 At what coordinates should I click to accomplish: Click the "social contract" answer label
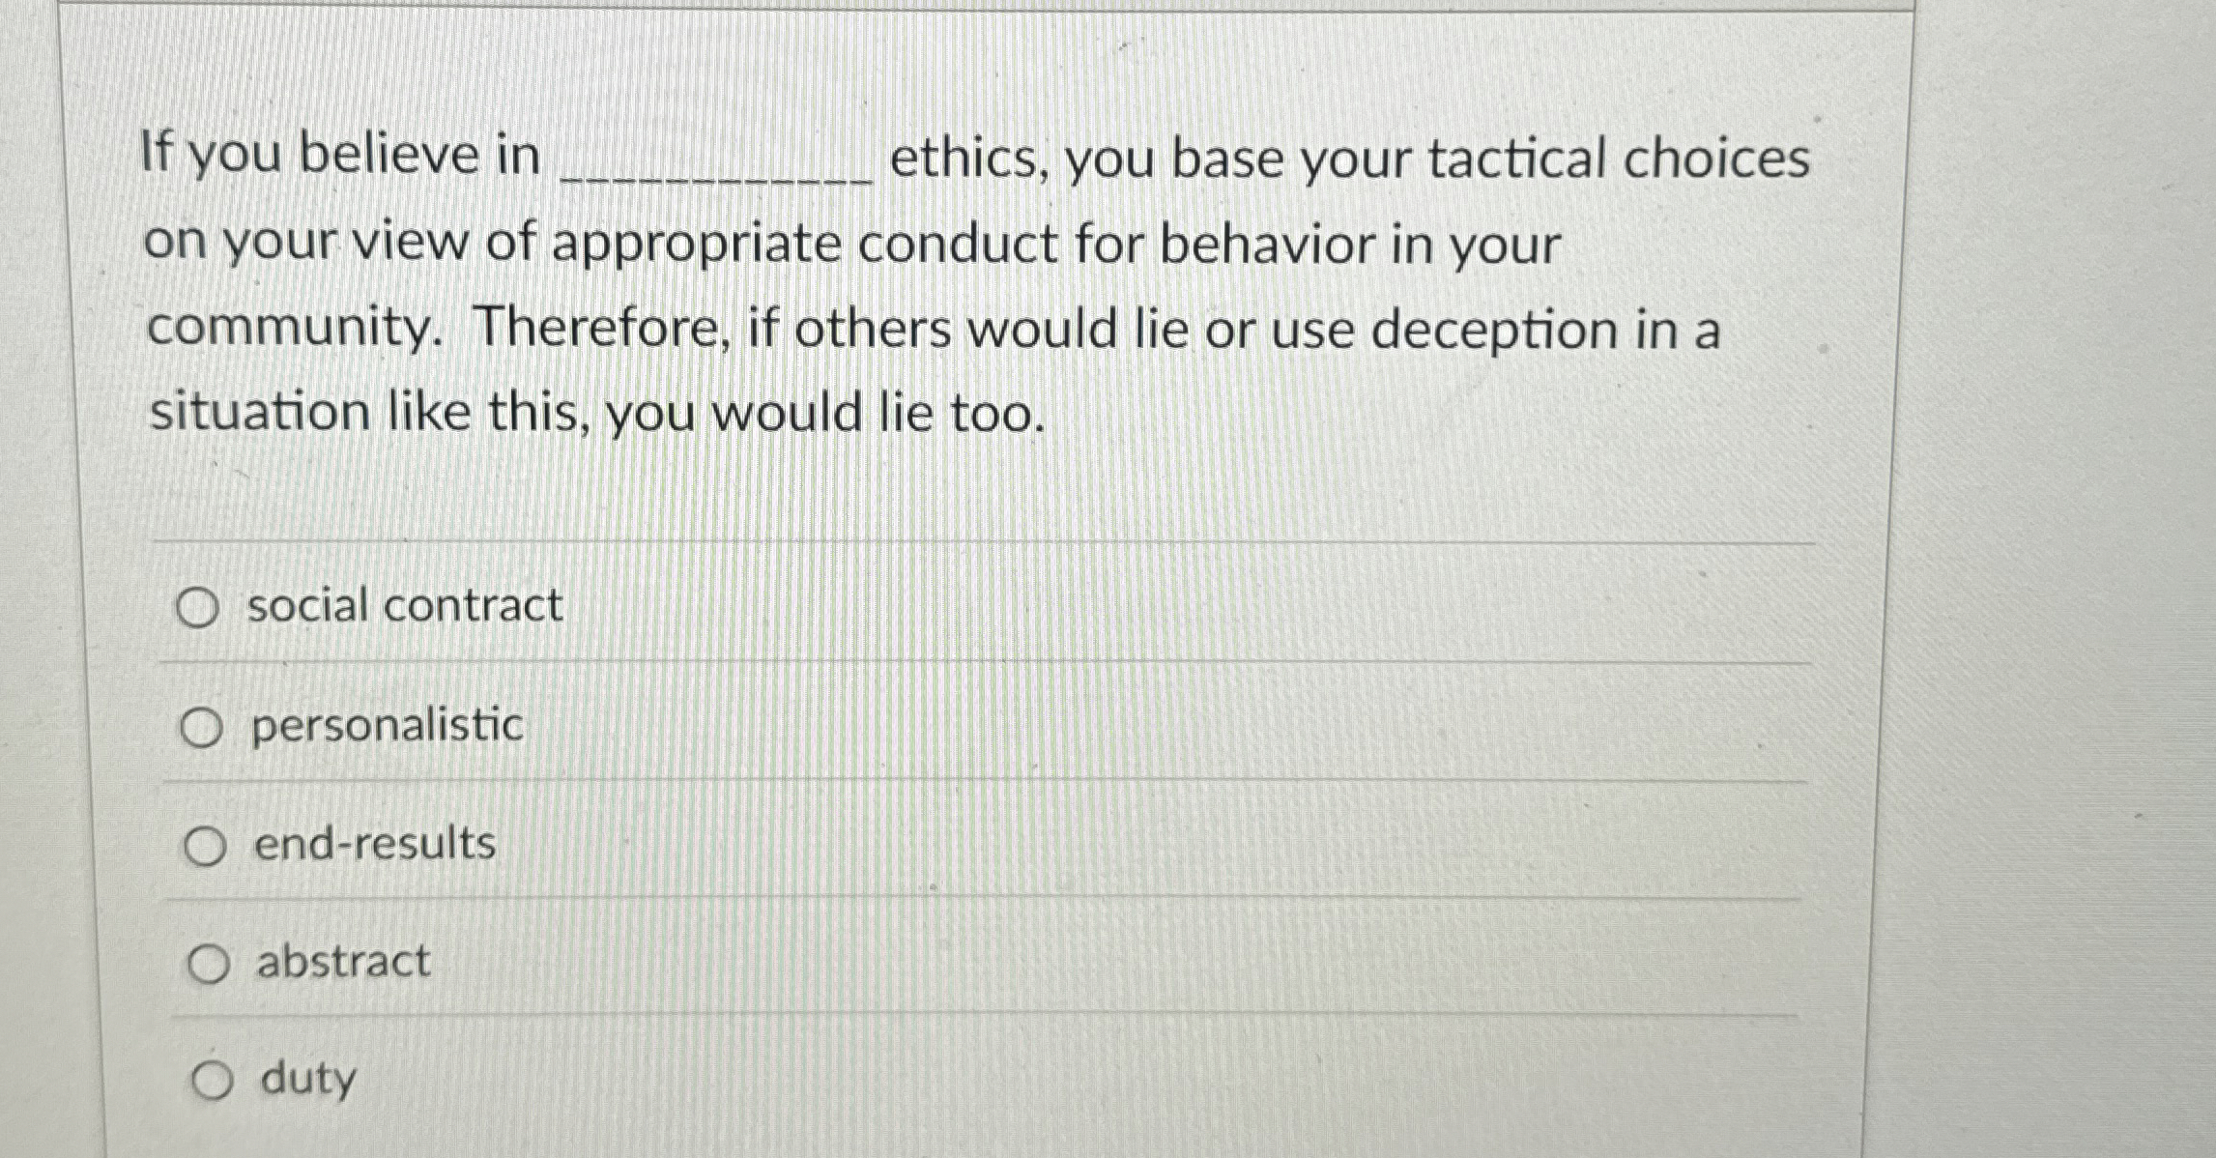click(x=404, y=605)
